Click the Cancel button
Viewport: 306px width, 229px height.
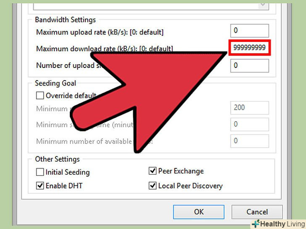click(257, 212)
